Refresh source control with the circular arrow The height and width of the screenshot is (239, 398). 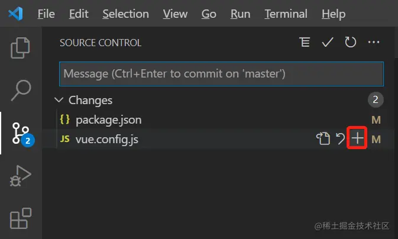[x=350, y=42]
